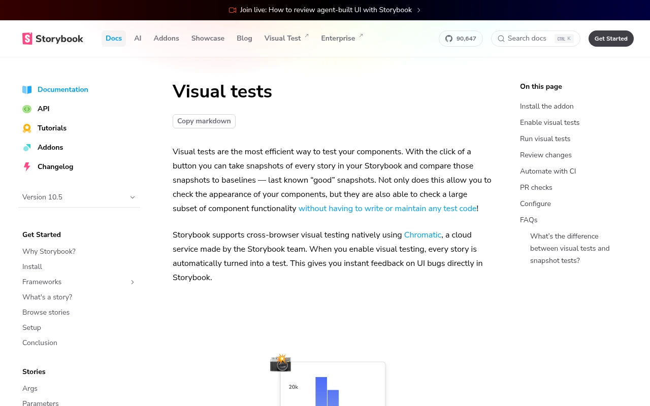The height and width of the screenshot is (406, 650).
Task: Click the Addons shapes icon
Action: tap(27, 148)
